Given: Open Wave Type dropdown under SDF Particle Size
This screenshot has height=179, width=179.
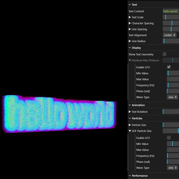Looking at the screenshot, I should click(172, 168).
